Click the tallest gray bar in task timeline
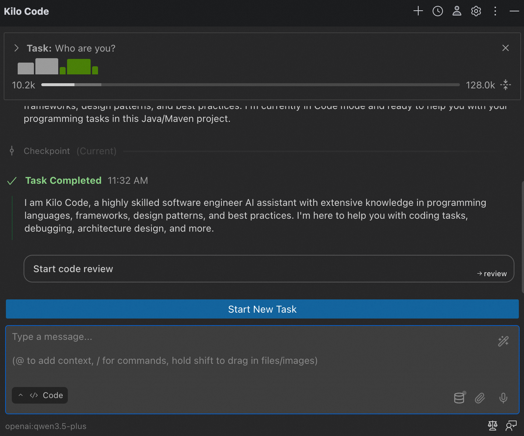 click(x=47, y=66)
